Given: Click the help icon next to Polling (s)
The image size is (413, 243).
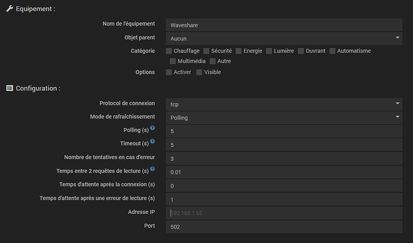Looking at the screenshot, I should [153, 129].
